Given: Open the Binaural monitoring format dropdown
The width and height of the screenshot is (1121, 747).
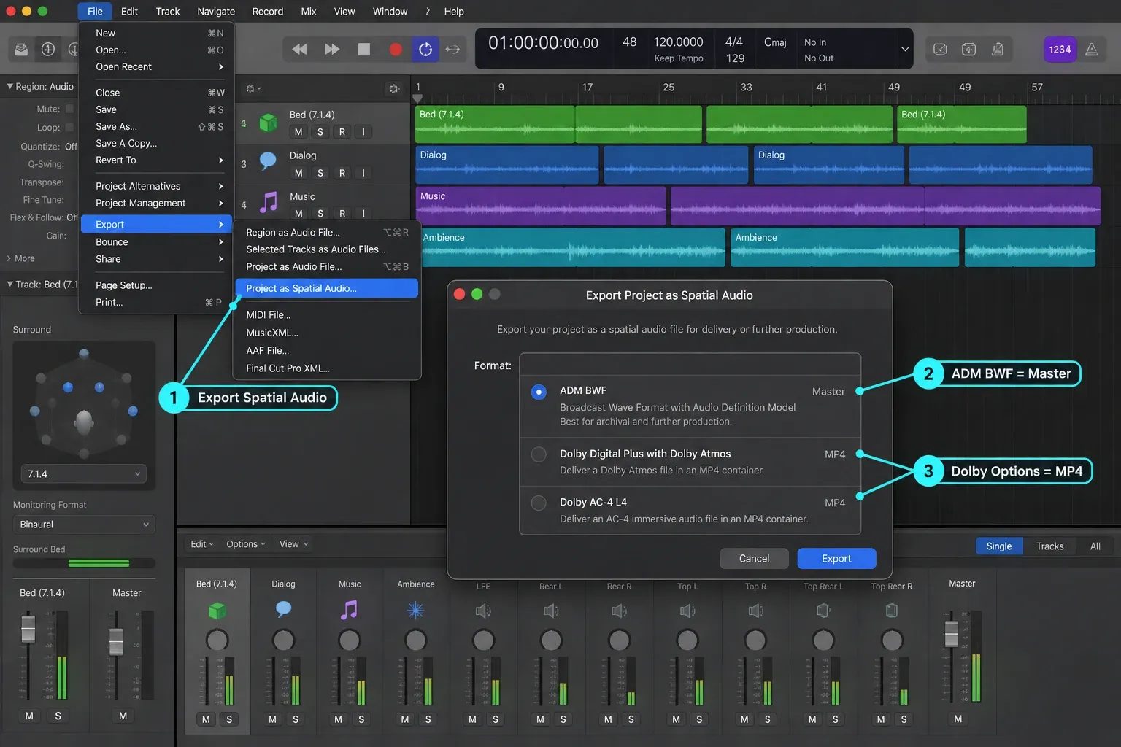Looking at the screenshot, I should click(84, 525).
